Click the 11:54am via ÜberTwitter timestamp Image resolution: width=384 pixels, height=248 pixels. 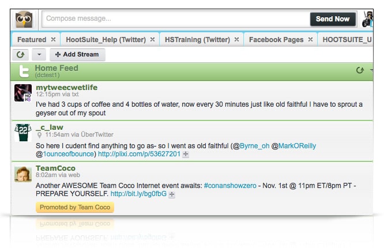click(x=79, y=134)
